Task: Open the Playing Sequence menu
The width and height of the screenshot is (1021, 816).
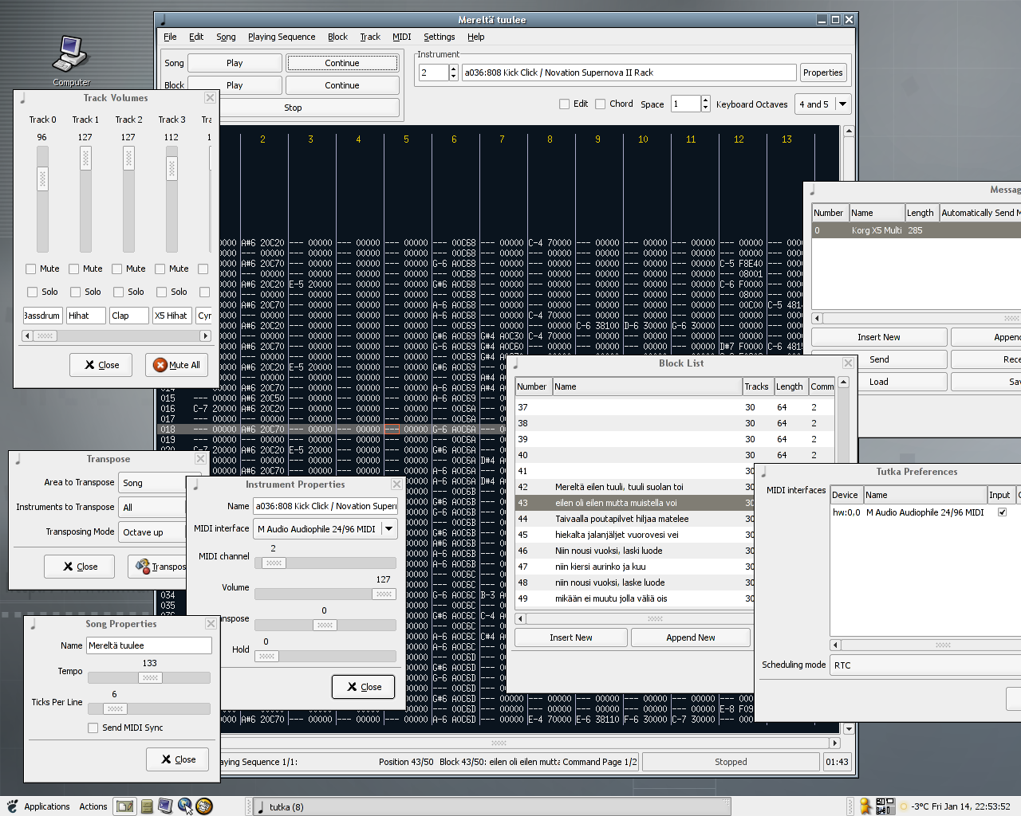Action: (x=281, y=37)
